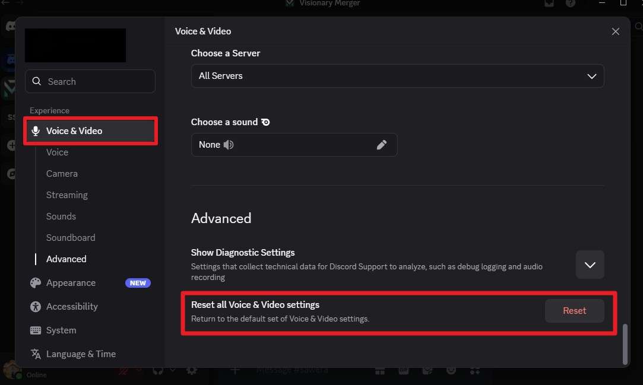
Task: Click the Discord home icon behind the dialog
Action: pyautogui.click(x=10, y=27)
